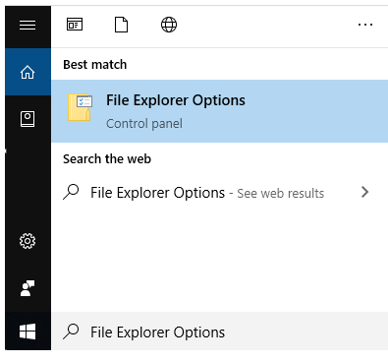Filter results by Apps icon

pyautogui.click(x=75, y=25)
